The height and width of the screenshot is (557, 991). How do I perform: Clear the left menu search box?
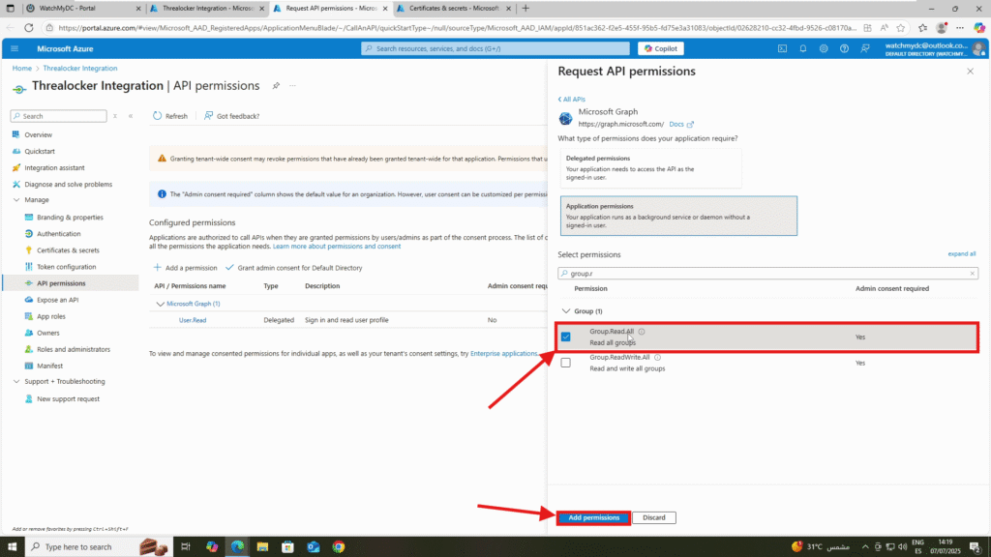click(x=115, y=116)
